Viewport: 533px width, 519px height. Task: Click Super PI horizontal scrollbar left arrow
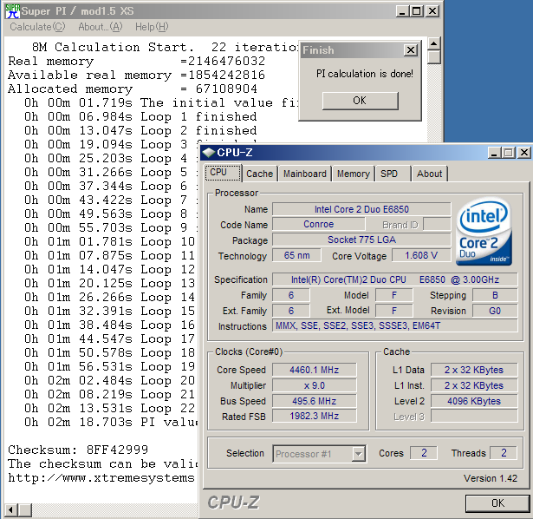(x=10, y=510)
